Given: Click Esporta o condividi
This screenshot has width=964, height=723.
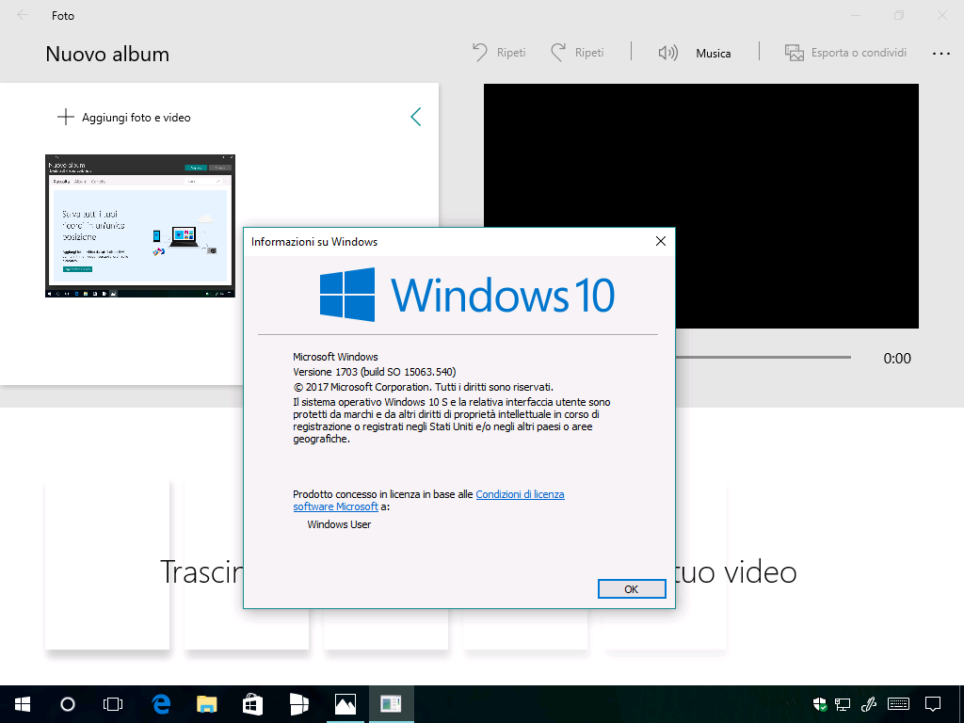Looking at the screenshot, I should (x=845, y=53).
